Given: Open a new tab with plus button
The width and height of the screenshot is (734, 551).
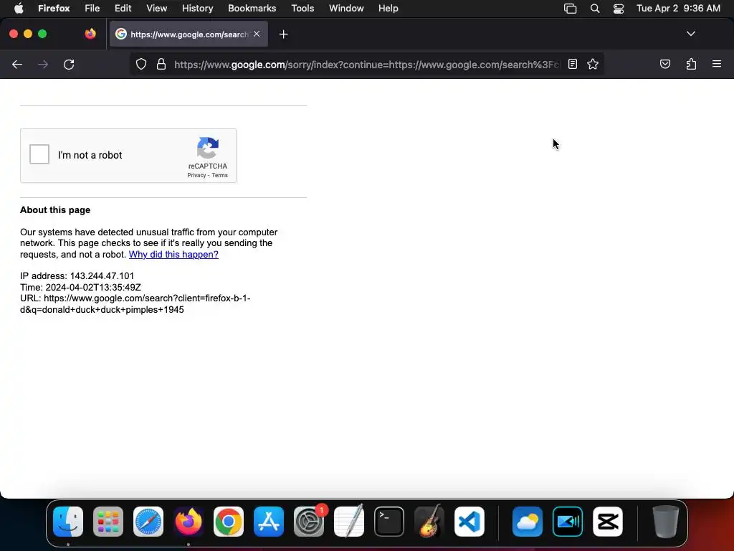Looking at the screenshot, I should (283, 34).
